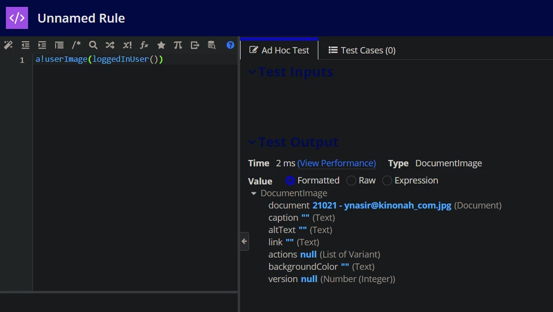Viewport: 553px width, 312px height.
Task: Click the star icon in editor toolbar
Action: pos(161,45)
